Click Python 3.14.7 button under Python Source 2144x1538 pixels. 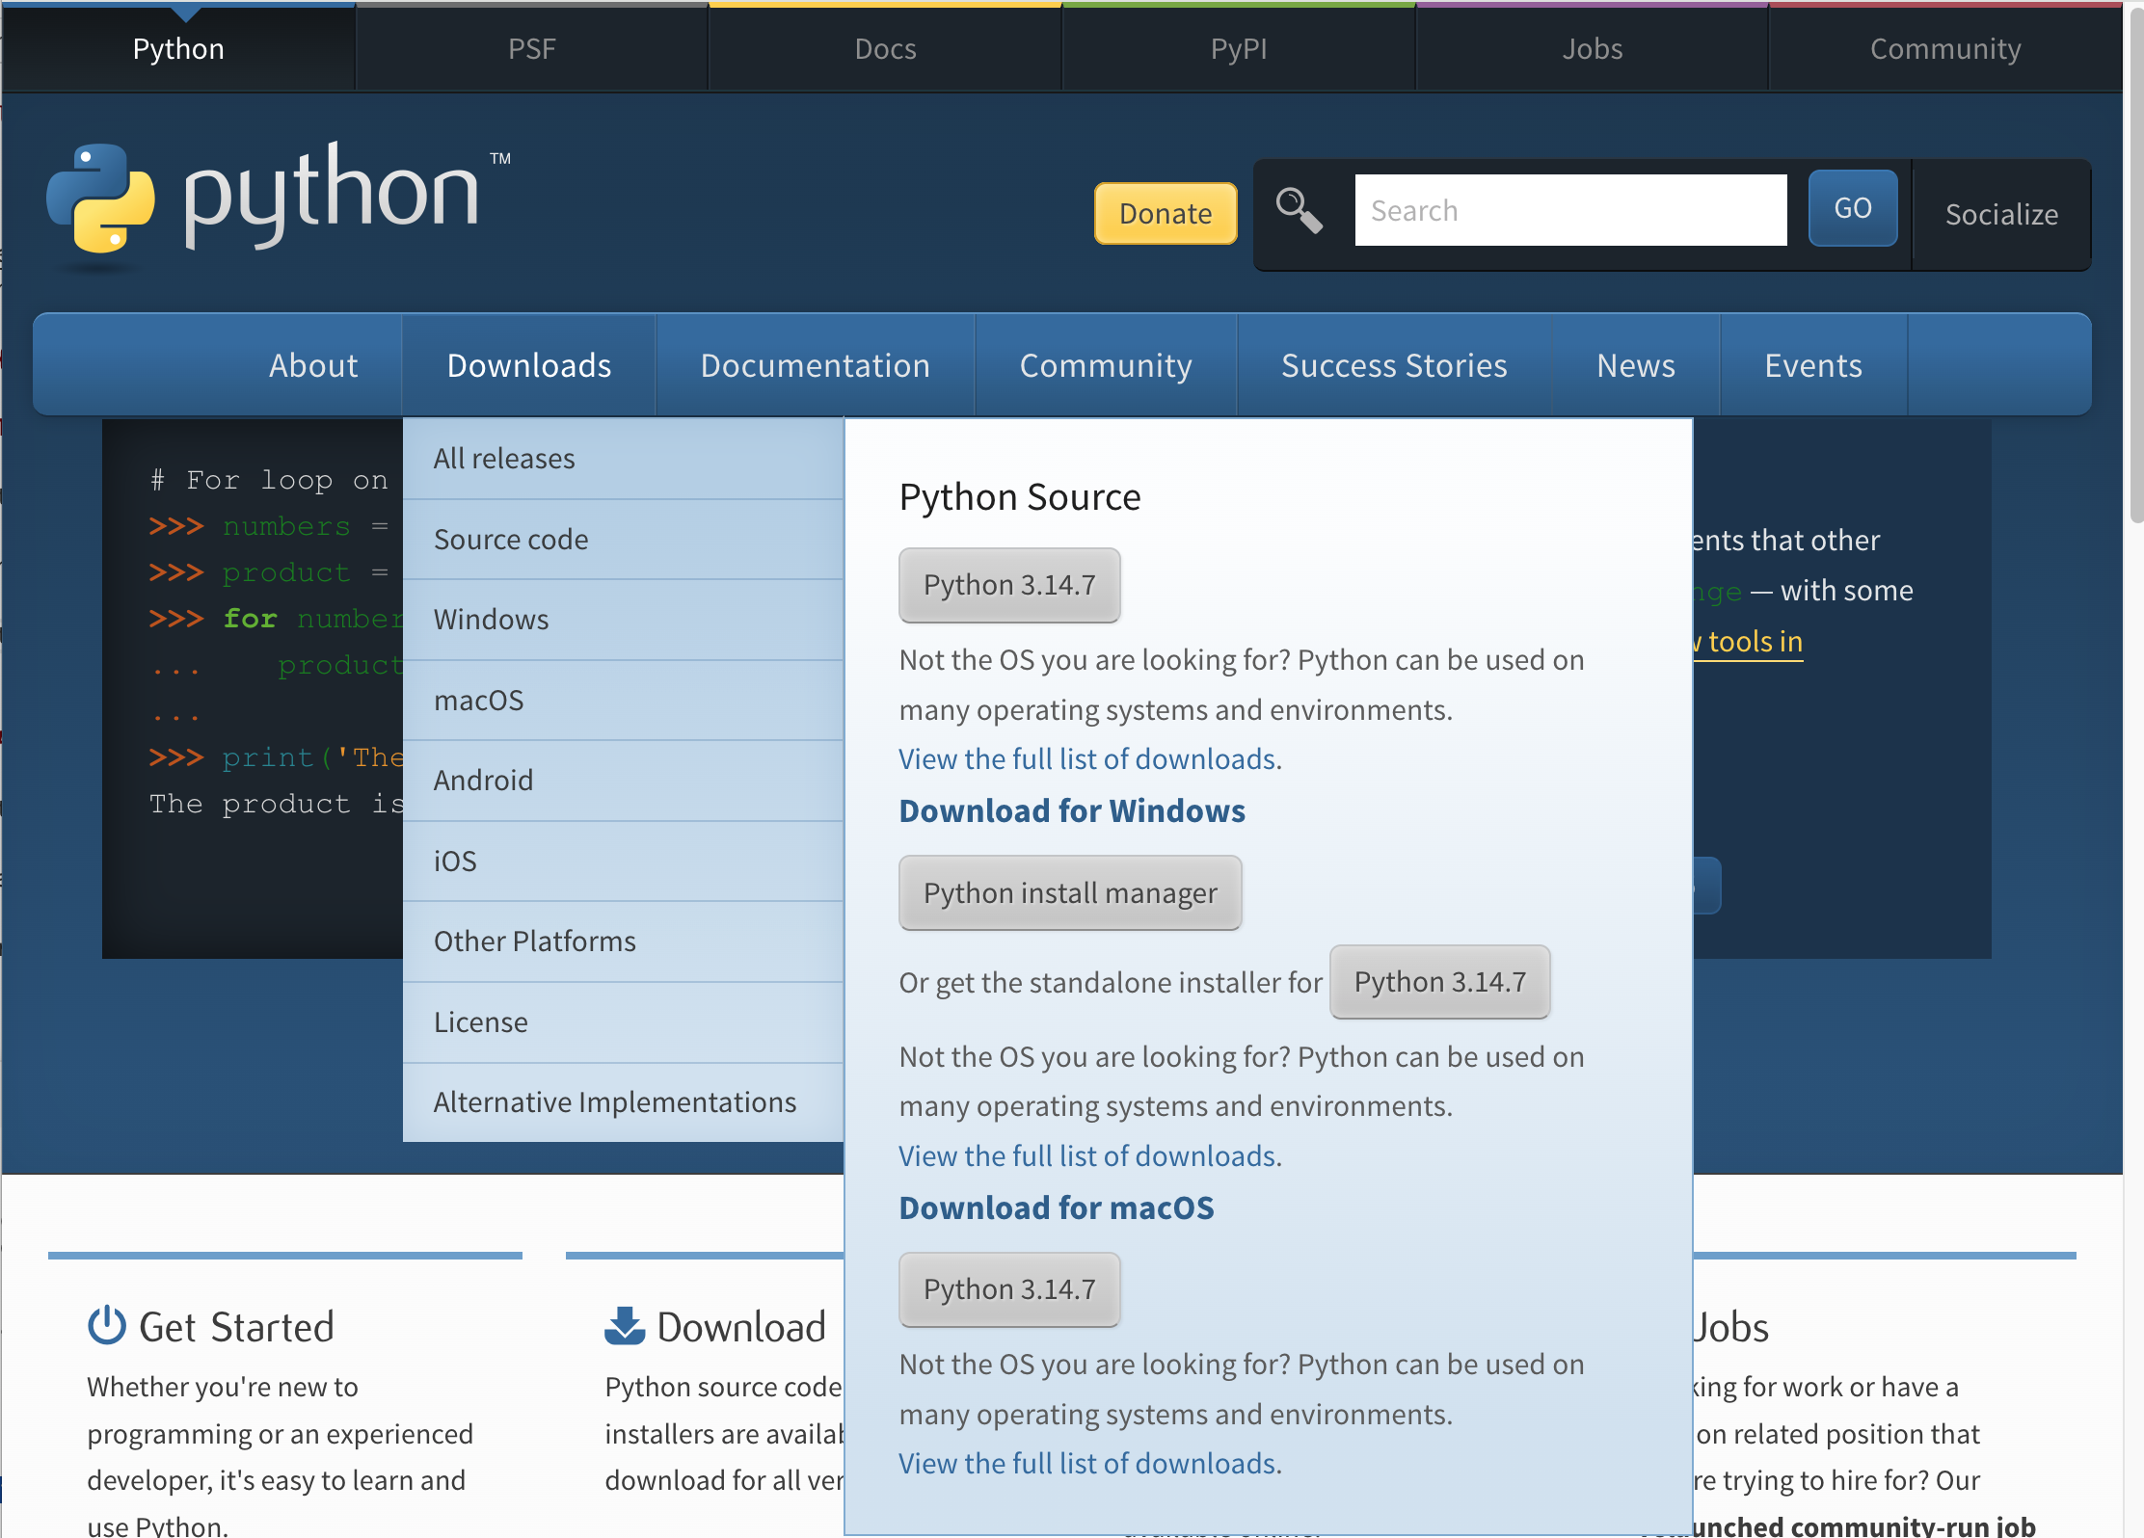pos(1009,585)
